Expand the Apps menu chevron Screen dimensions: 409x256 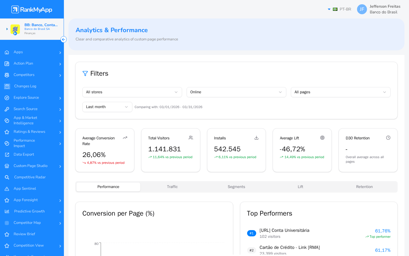60,53
